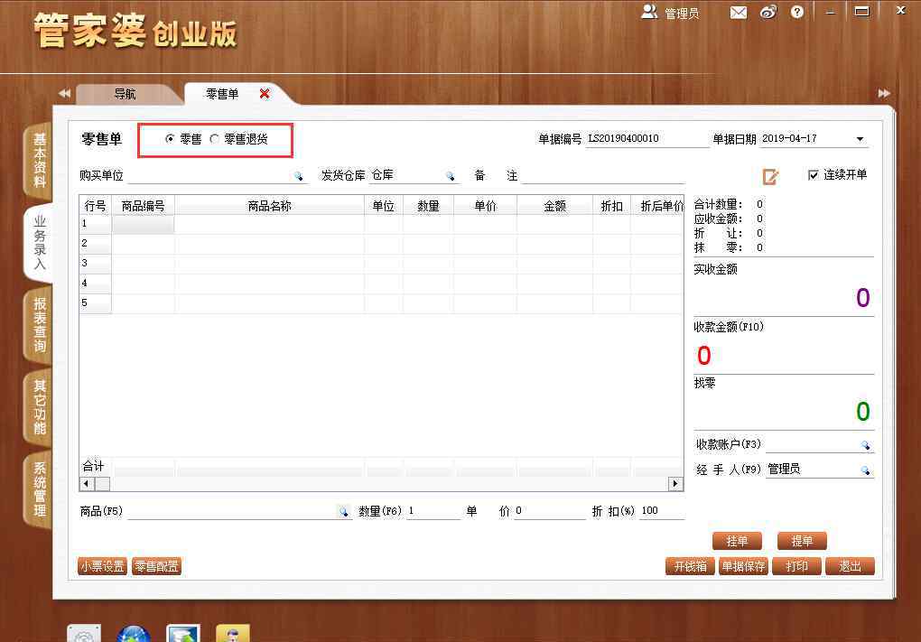Screen dimensions: 921x642
Task: Click the 单价 input field showing 0
Action: click(x=549, y=511)
